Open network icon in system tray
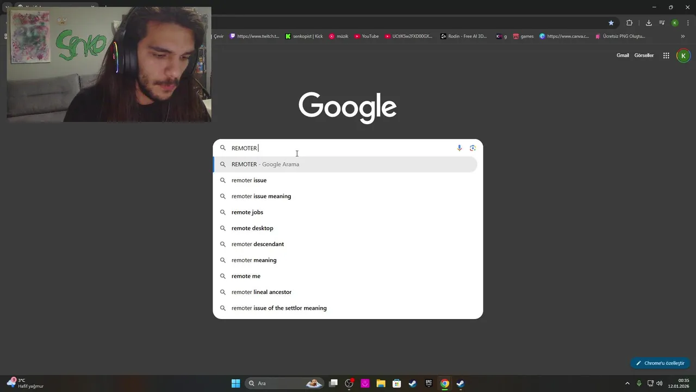The height and width of the screenshot is (392, 696). coord(650,383)
